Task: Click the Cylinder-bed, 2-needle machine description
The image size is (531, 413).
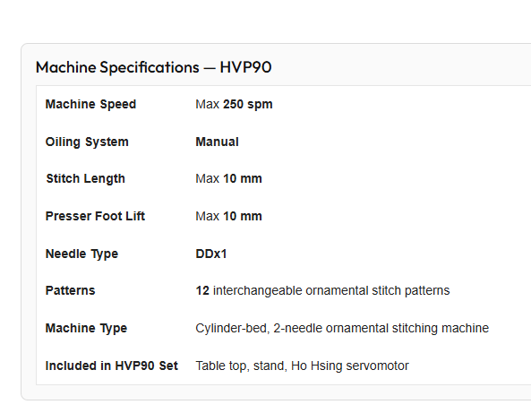Action: [x=342, y=328]
